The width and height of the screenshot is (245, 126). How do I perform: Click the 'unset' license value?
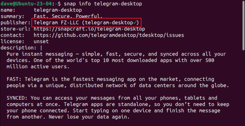tap(41, 41)
